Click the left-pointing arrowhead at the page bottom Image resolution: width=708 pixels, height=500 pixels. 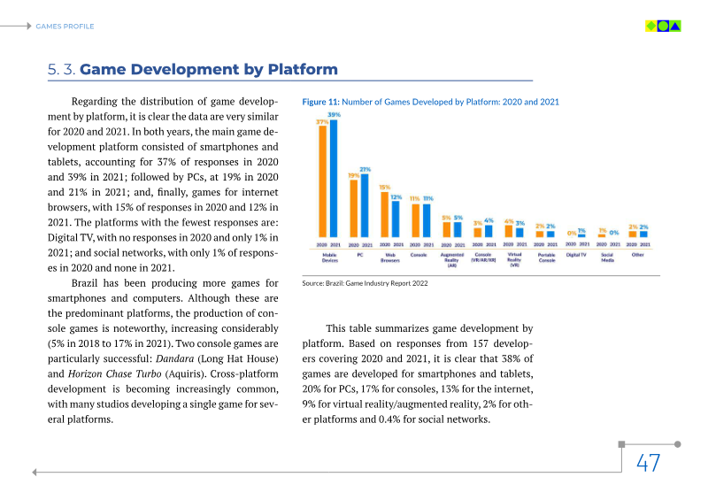[x=35, y=473]
